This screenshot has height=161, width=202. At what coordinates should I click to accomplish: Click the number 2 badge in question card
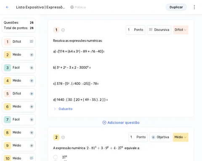click(56, 137)
